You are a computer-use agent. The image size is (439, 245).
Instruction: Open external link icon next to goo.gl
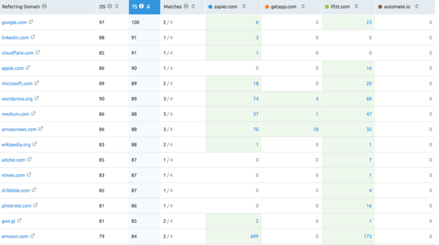pyautogui.click(x=19, y=220)
